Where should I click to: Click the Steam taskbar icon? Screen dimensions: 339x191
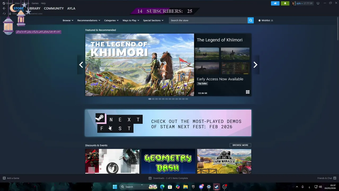pyautogui.click(x=216, y=187)
